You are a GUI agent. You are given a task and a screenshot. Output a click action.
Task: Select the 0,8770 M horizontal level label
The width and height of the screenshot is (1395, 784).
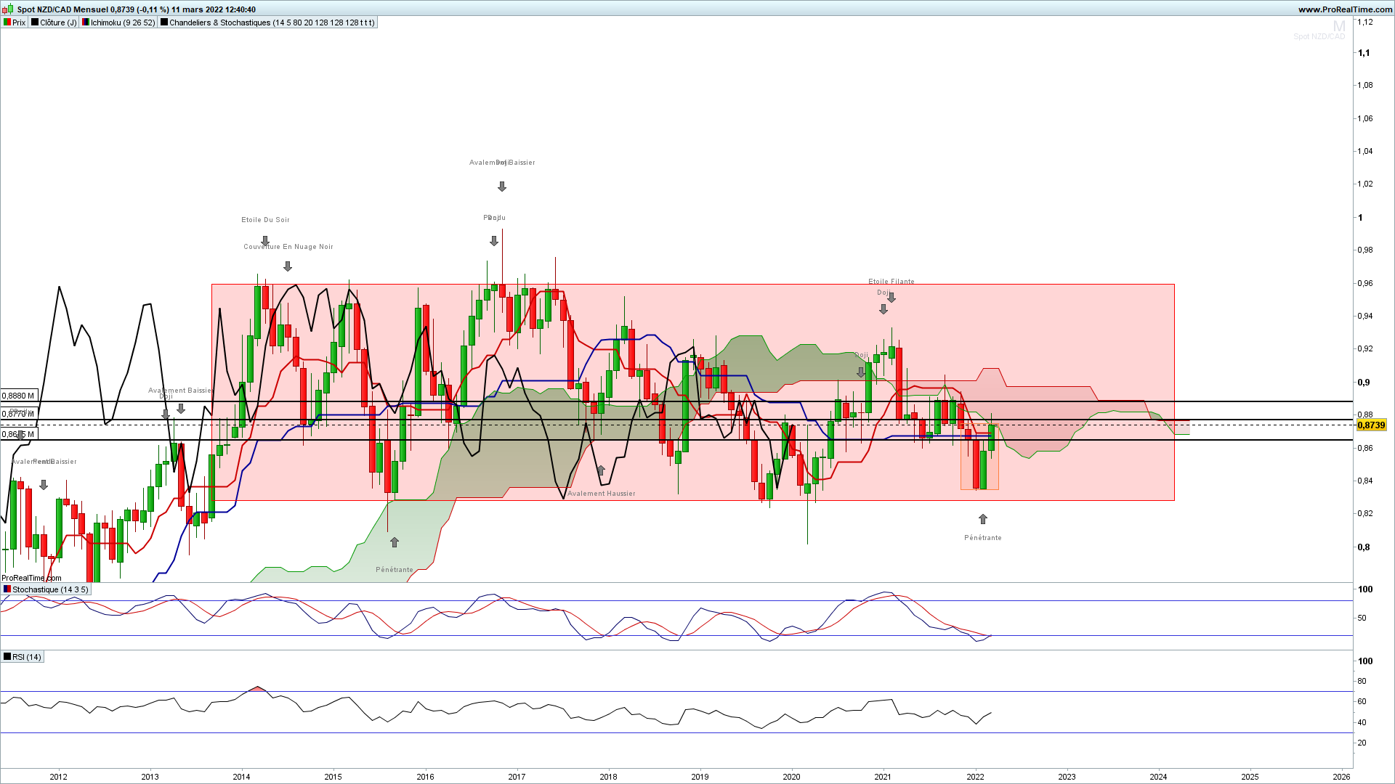point(19,414)
